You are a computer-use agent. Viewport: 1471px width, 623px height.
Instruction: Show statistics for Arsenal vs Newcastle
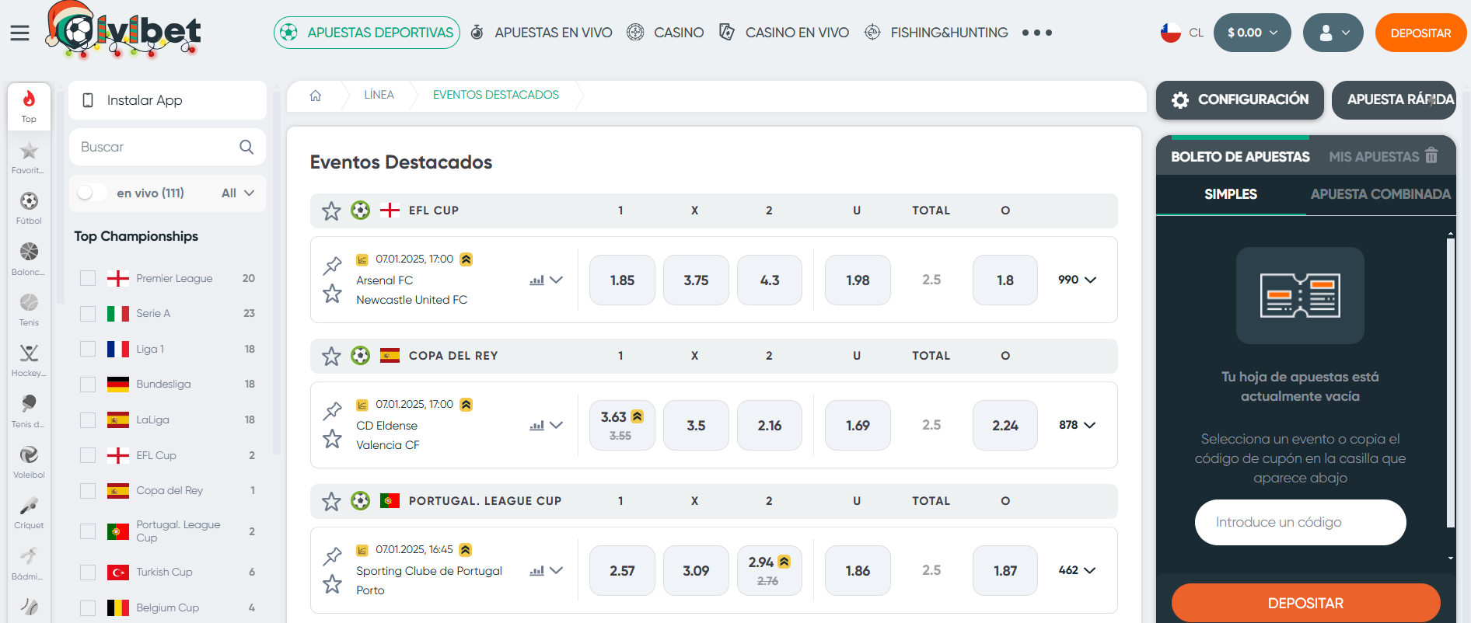[536, 280]
